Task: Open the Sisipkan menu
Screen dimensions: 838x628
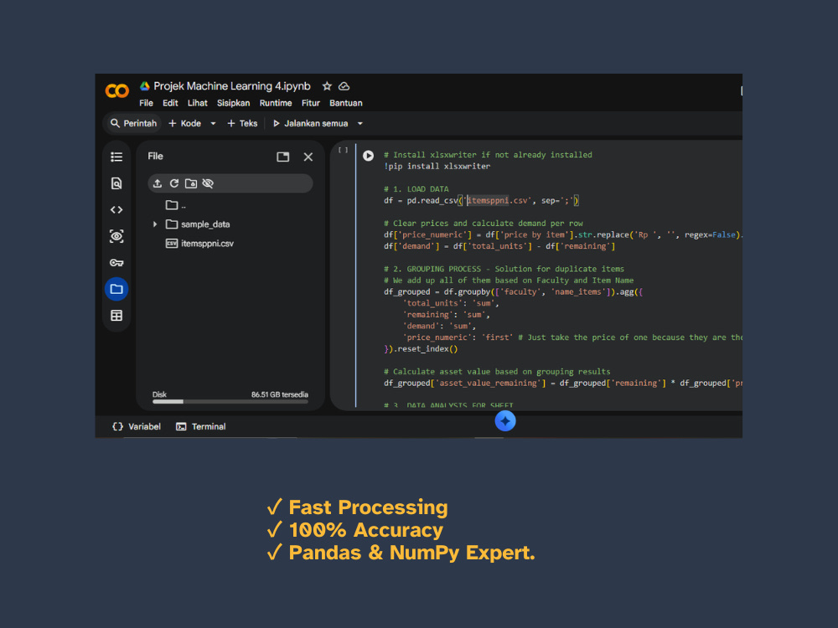Action: pos(233,103)
